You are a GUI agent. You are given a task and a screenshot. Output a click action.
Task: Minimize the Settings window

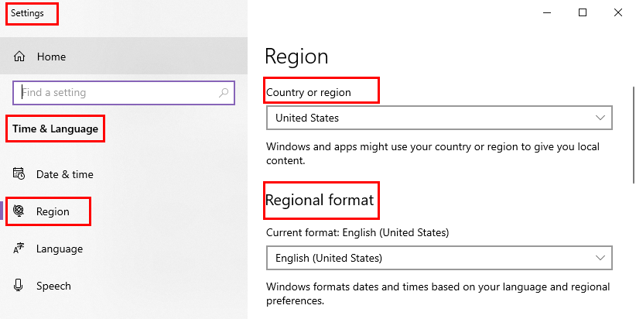(x=547, y=12)
